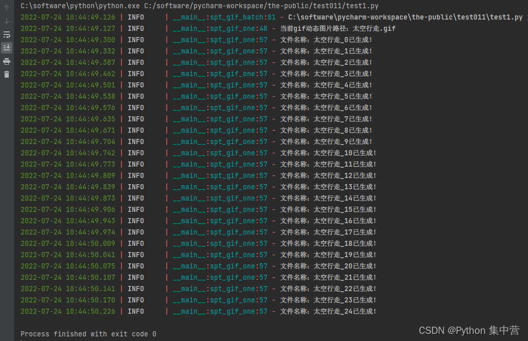This screenshot has width=528, height=341.
Task: Toggle soft wrapping for console text
Action: [x=7, y=34]
